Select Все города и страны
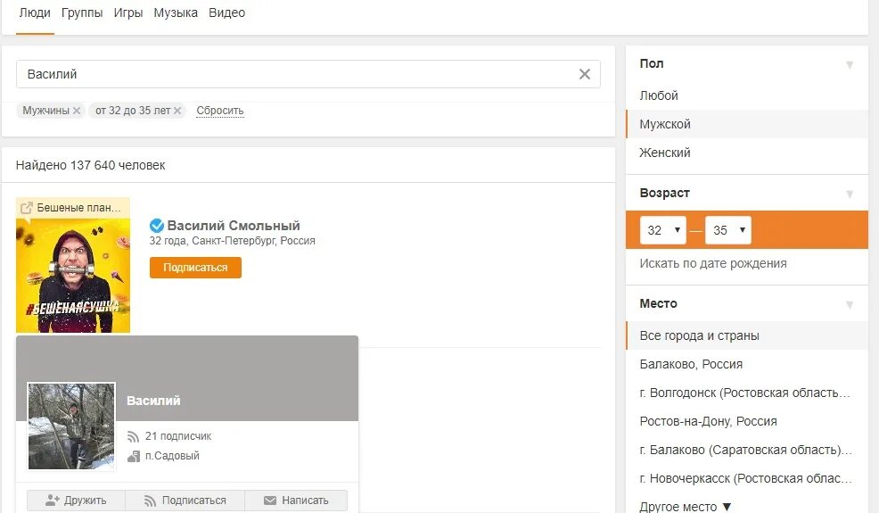Viewport: 879px width, 513px height. point(747,335)
